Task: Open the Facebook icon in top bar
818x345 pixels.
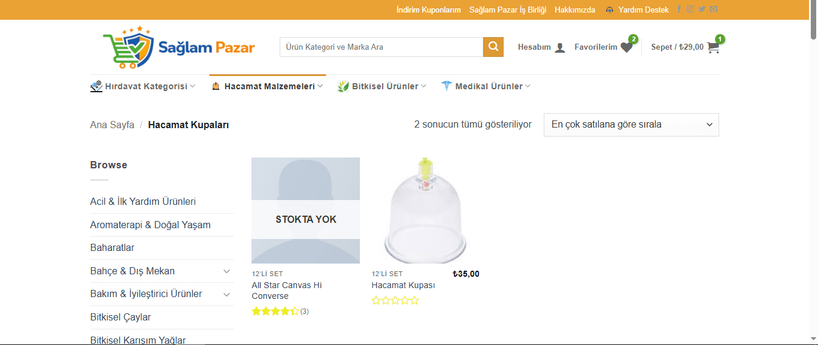Action: pyautogui.click(x=678, y=10)
